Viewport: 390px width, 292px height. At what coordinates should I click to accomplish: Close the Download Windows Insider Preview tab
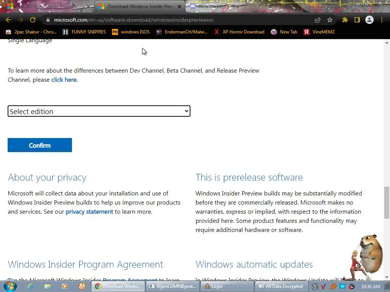tap(179, 6)
